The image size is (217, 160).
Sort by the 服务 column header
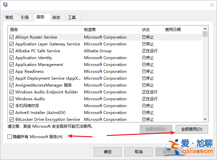tap(45, 30)
